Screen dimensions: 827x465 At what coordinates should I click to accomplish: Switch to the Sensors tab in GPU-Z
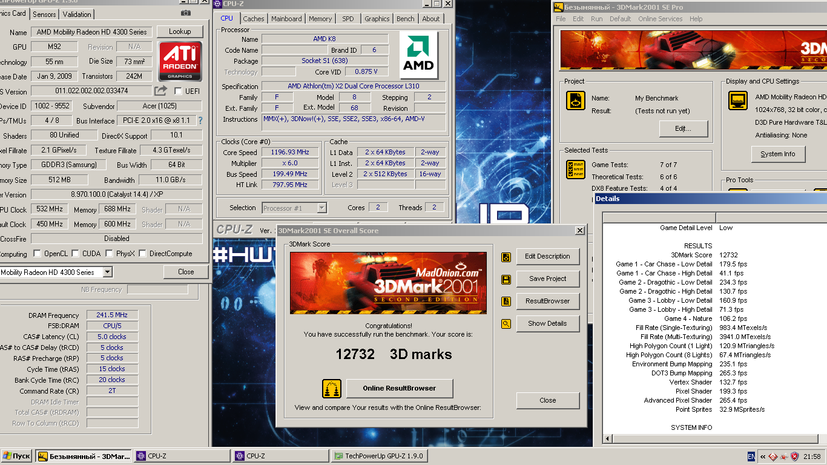point(44,14)
